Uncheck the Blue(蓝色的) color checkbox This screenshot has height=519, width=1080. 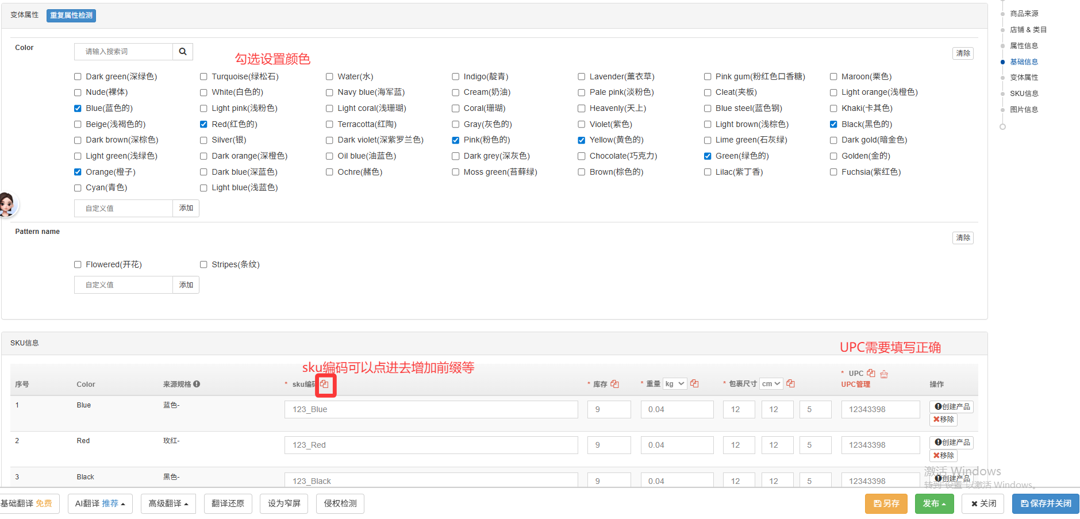(x=78, y=108)
